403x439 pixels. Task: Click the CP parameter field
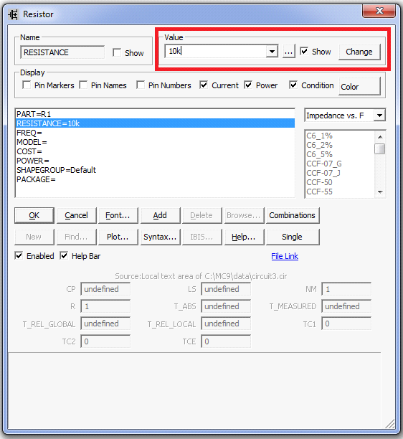point(105,289)
